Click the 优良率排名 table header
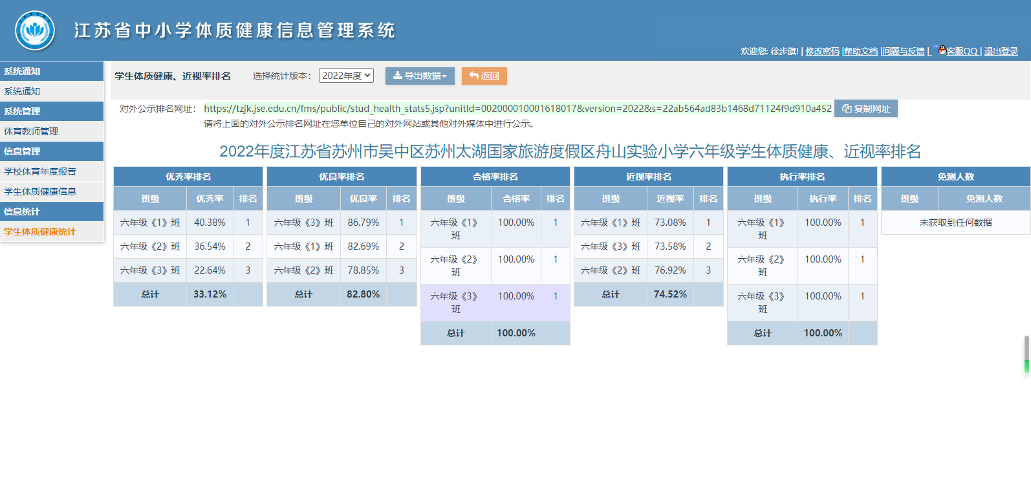The width and height of the screenshot is (1031, 489). tap(342, 177)
